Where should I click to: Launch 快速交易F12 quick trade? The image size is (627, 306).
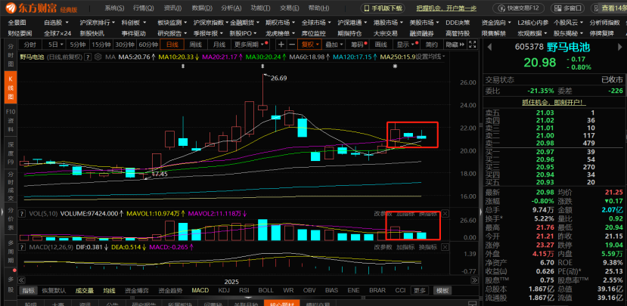(x=519, y=8)
